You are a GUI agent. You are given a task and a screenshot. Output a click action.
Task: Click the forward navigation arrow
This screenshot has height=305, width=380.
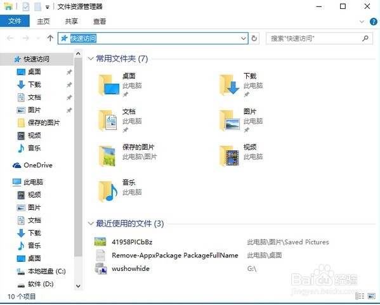tap(25, 38)
